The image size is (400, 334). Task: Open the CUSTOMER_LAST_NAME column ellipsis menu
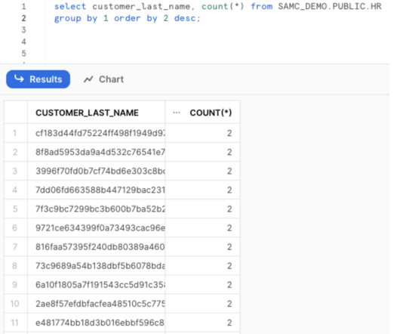click(x=177, y=113)
